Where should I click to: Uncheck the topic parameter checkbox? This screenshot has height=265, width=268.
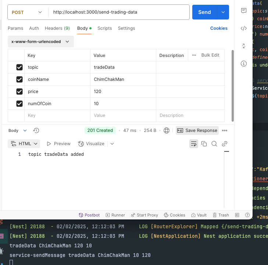19,67
